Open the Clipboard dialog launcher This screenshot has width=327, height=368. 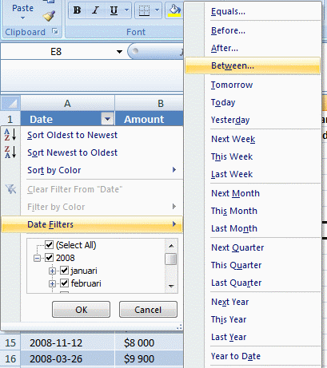pos(55,32)
